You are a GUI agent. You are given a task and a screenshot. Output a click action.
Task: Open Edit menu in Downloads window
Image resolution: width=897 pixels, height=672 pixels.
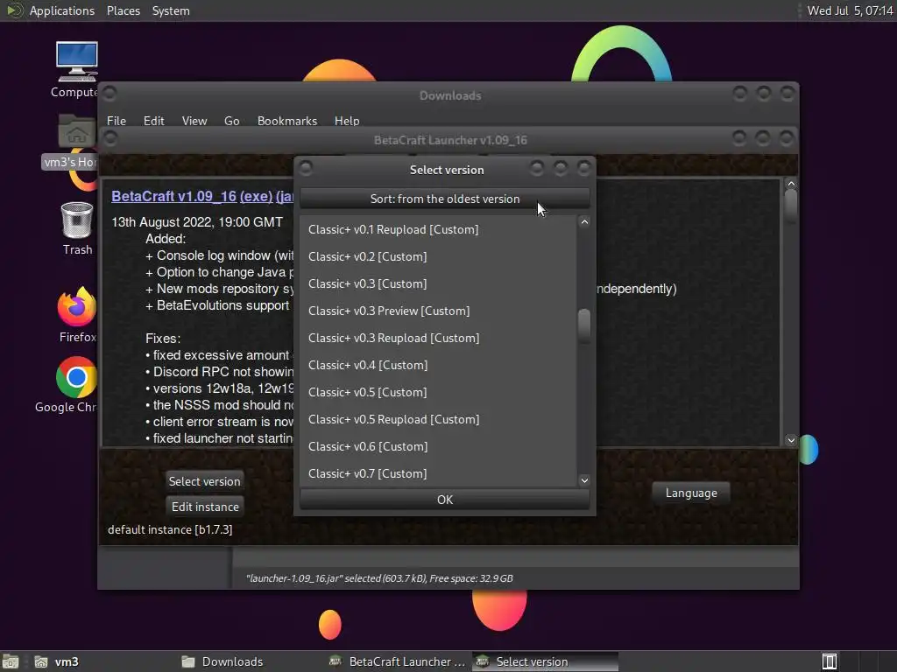point(153,121)
